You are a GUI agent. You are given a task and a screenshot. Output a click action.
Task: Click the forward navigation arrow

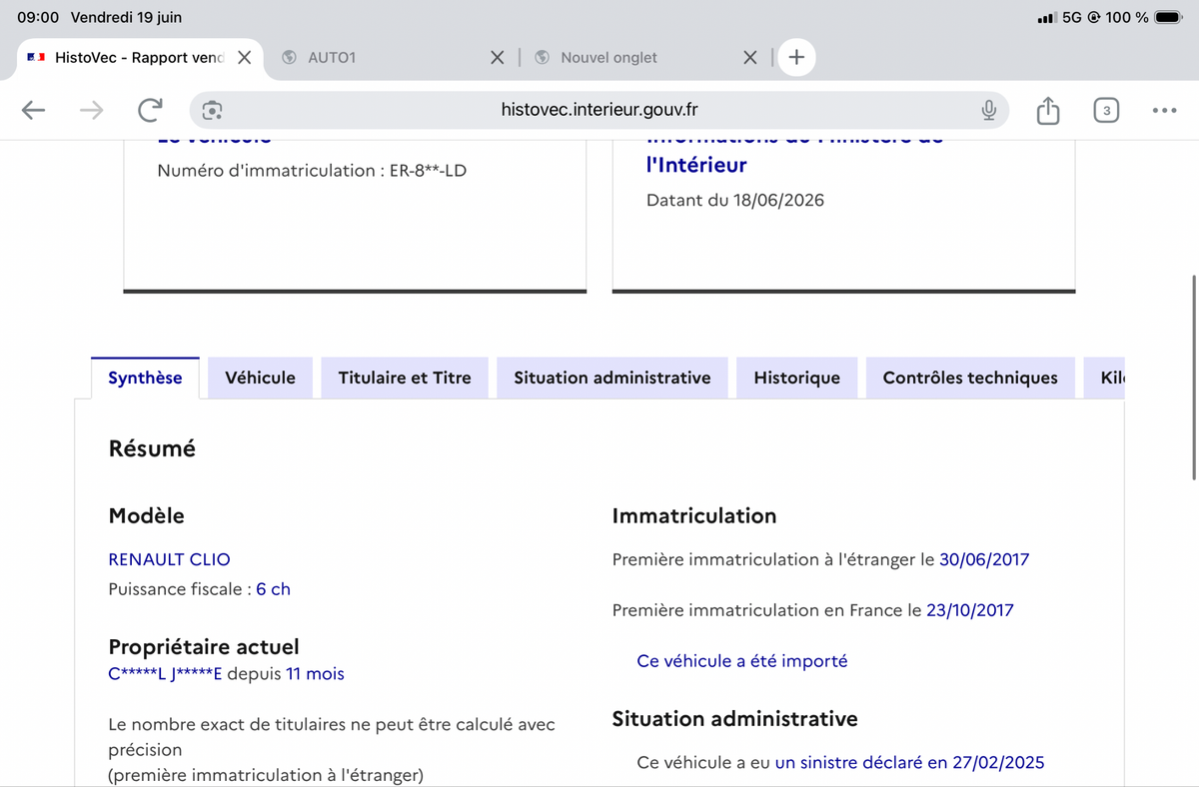(91, 111)
